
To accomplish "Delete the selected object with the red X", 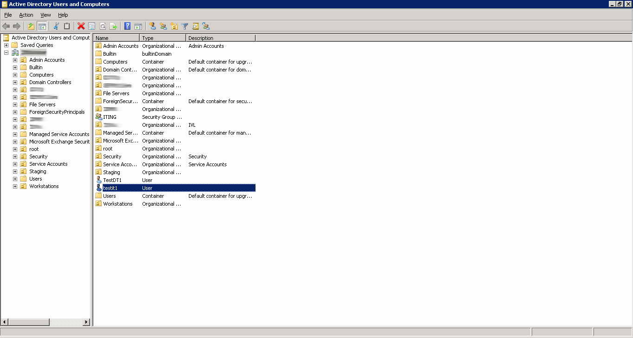I will pyautogui.click(x=81, y=26).
